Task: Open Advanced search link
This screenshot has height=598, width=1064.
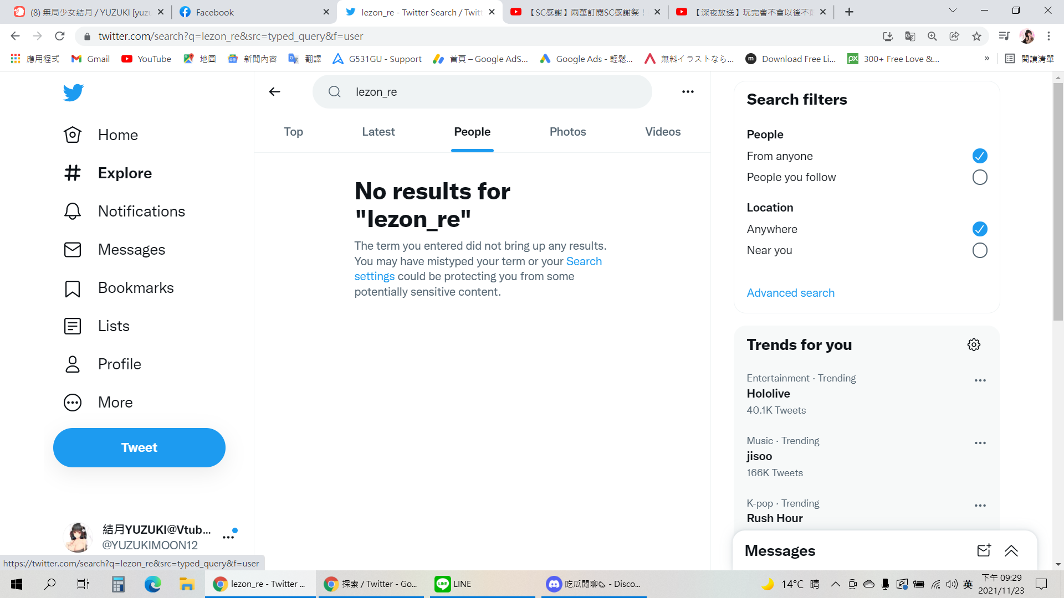Action: click(x=790, y=293)
